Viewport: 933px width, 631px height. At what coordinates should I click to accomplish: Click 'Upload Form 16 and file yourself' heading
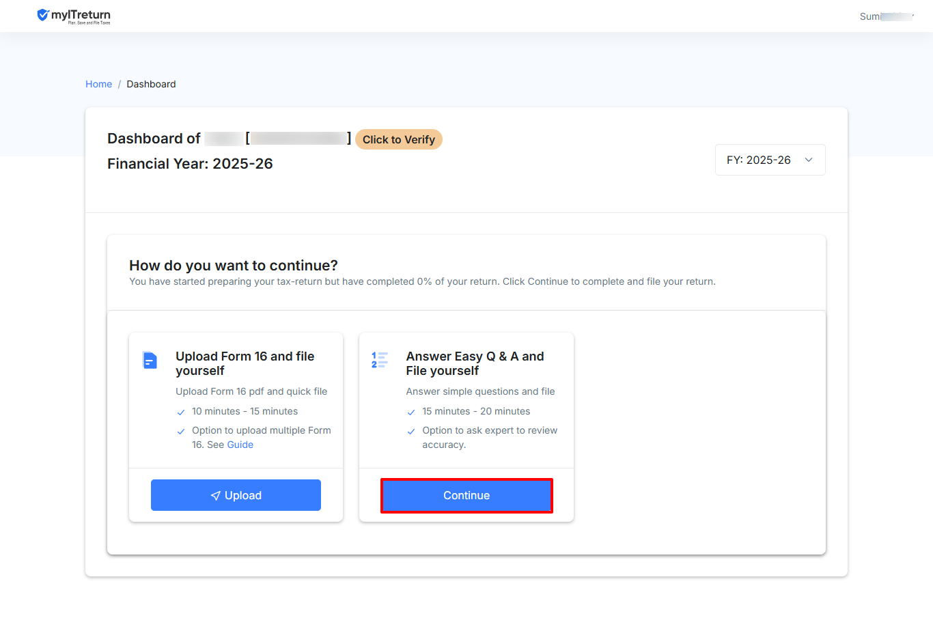click(245, 363)
